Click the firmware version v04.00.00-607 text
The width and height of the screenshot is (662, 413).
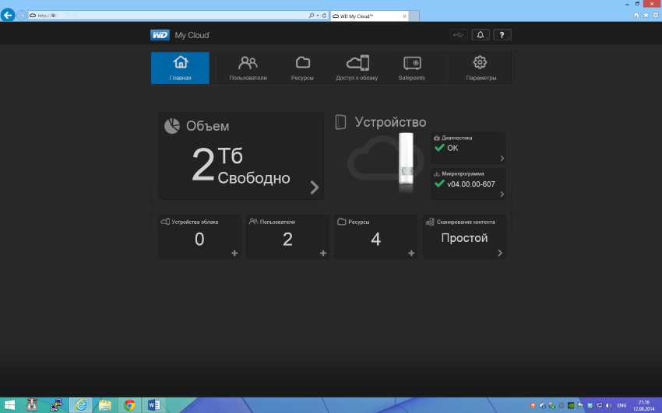point(471,184)
